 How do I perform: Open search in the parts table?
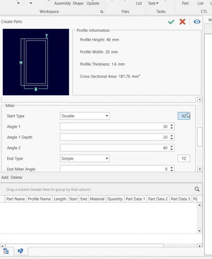(x=197, y=189)
